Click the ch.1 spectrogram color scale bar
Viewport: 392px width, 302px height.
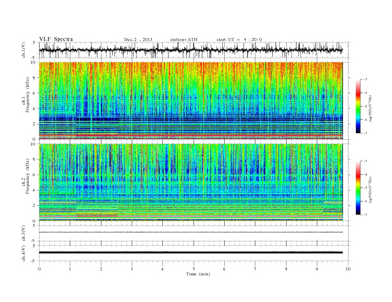pyautogui.click(x=358, y=106)
